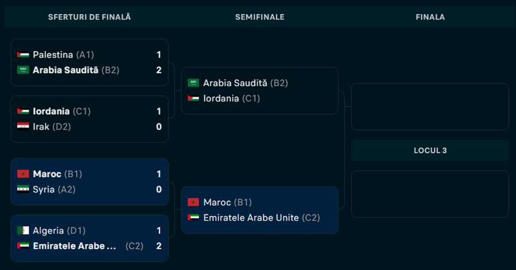
Task: Click the empty final match box
Action: [430, 107]
